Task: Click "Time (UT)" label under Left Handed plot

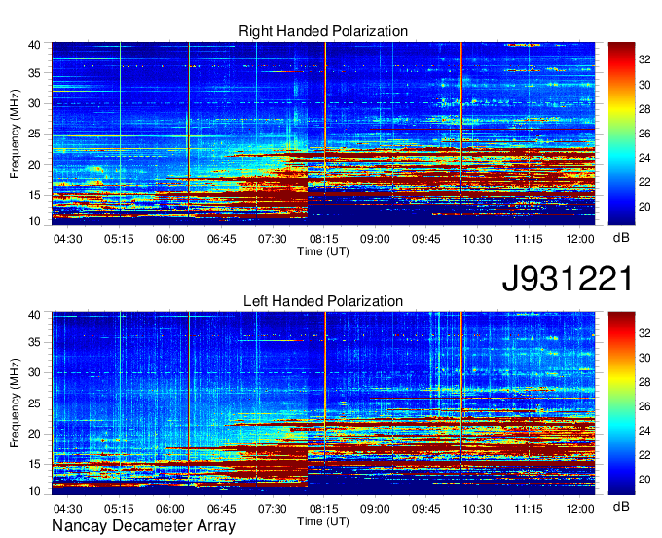Action: click(323, 521)
